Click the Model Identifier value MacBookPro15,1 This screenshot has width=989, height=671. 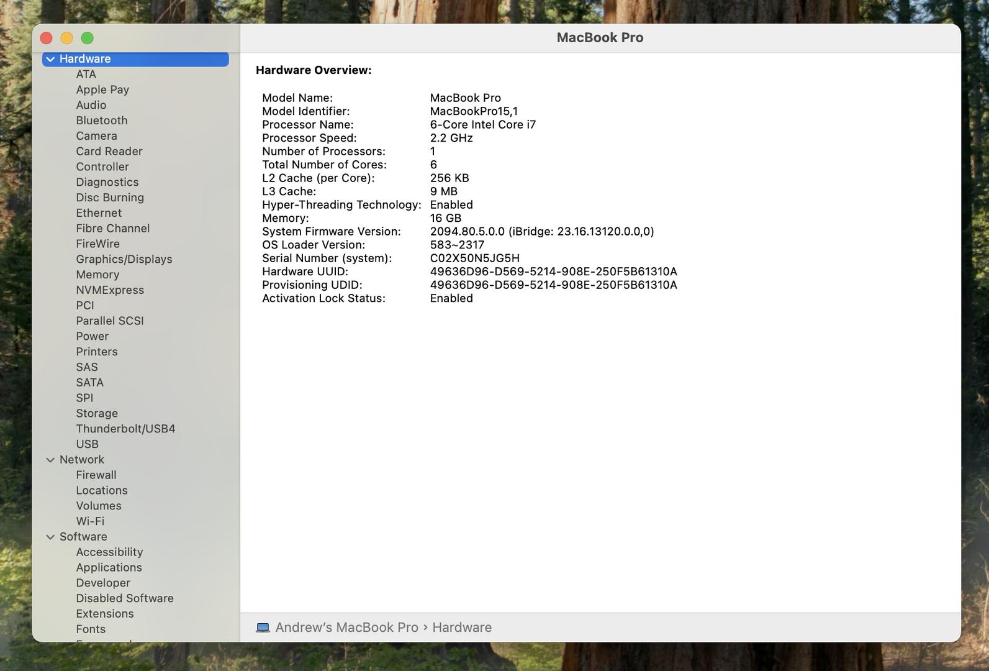click(x=474, y=111)
